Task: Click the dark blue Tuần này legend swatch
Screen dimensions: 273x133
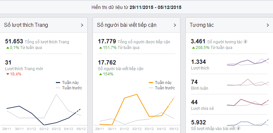Action: click(58, 82)
